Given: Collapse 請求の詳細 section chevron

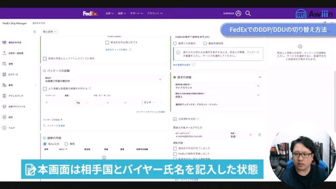Looking at the screenshot, I should click(260, 77).
